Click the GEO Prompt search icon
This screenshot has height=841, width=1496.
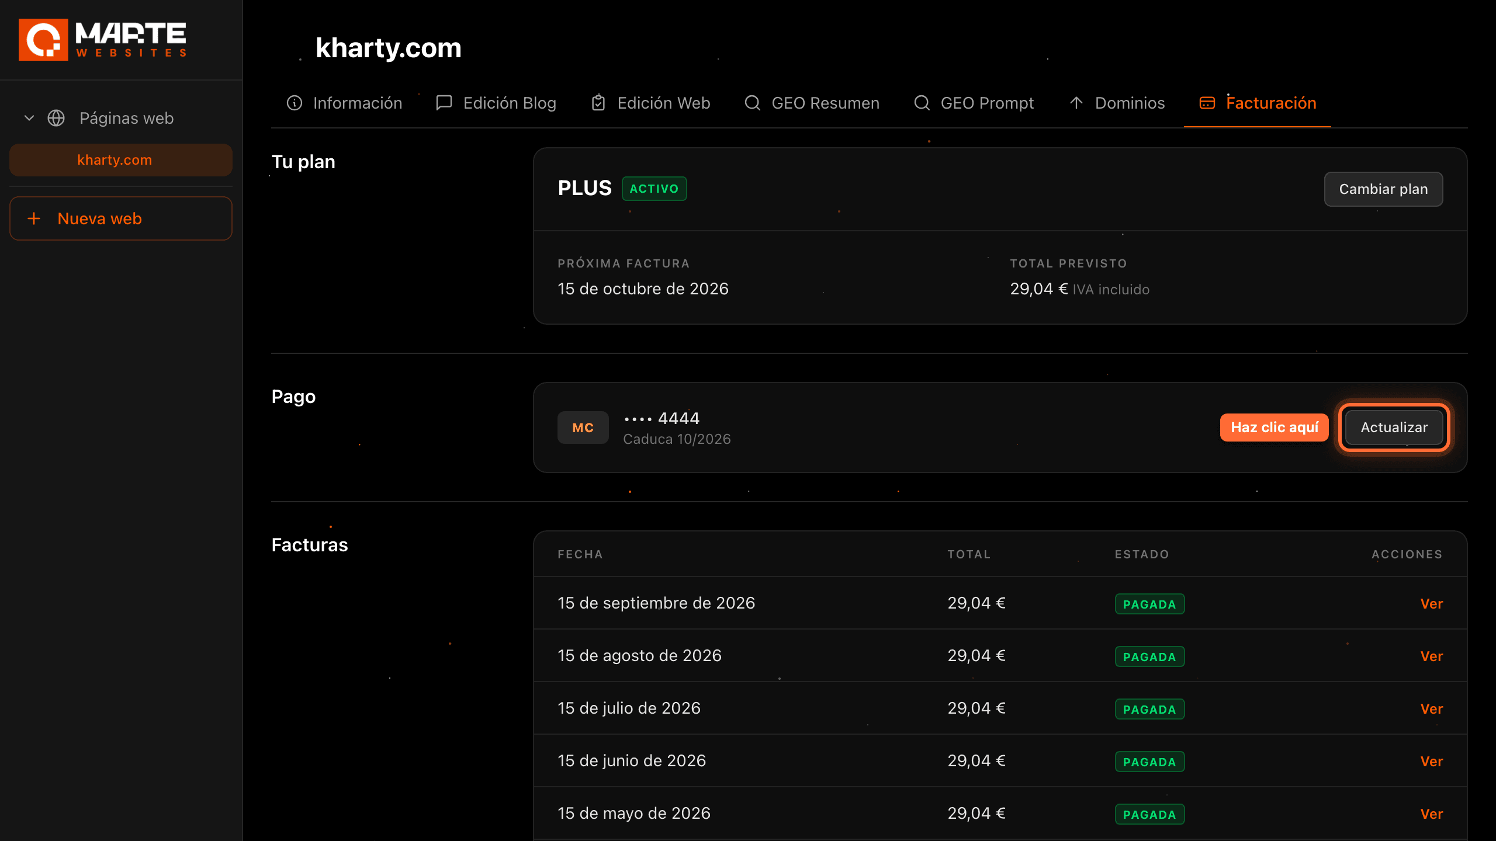[922, 103]
